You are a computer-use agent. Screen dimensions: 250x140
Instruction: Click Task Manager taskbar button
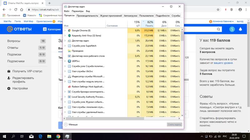point(67,136)
